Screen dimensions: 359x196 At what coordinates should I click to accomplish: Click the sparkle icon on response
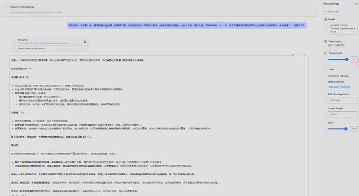tap(299, 55)
